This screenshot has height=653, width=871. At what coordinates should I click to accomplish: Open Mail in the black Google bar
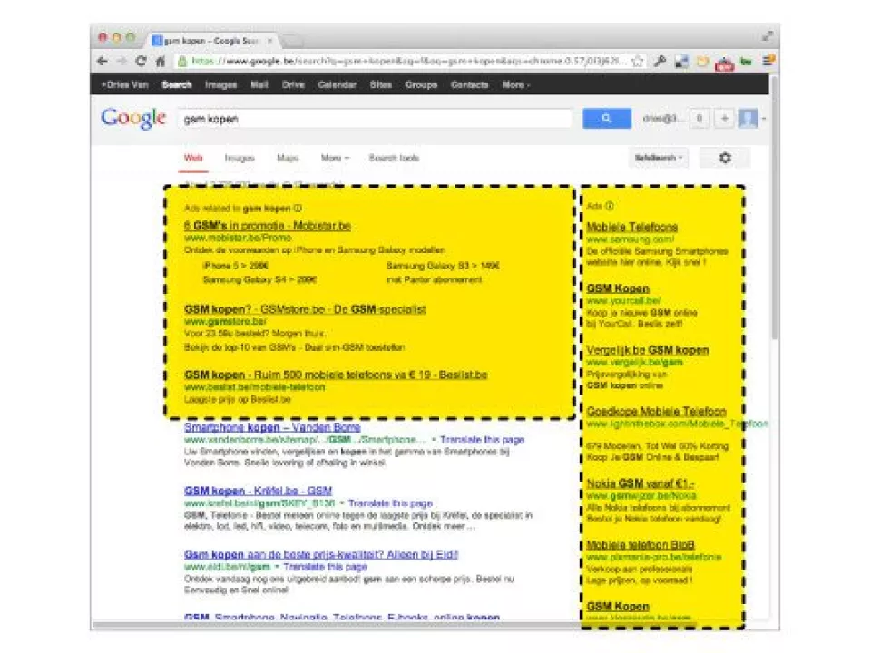(x=259, y=85)
